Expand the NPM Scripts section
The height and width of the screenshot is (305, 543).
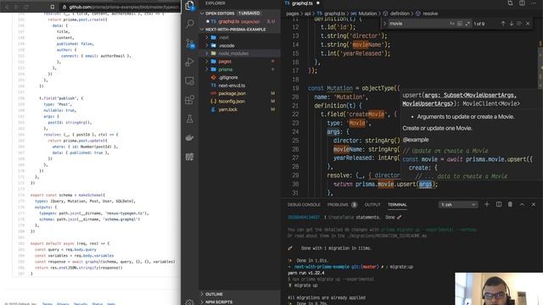[x=239, y=302]
